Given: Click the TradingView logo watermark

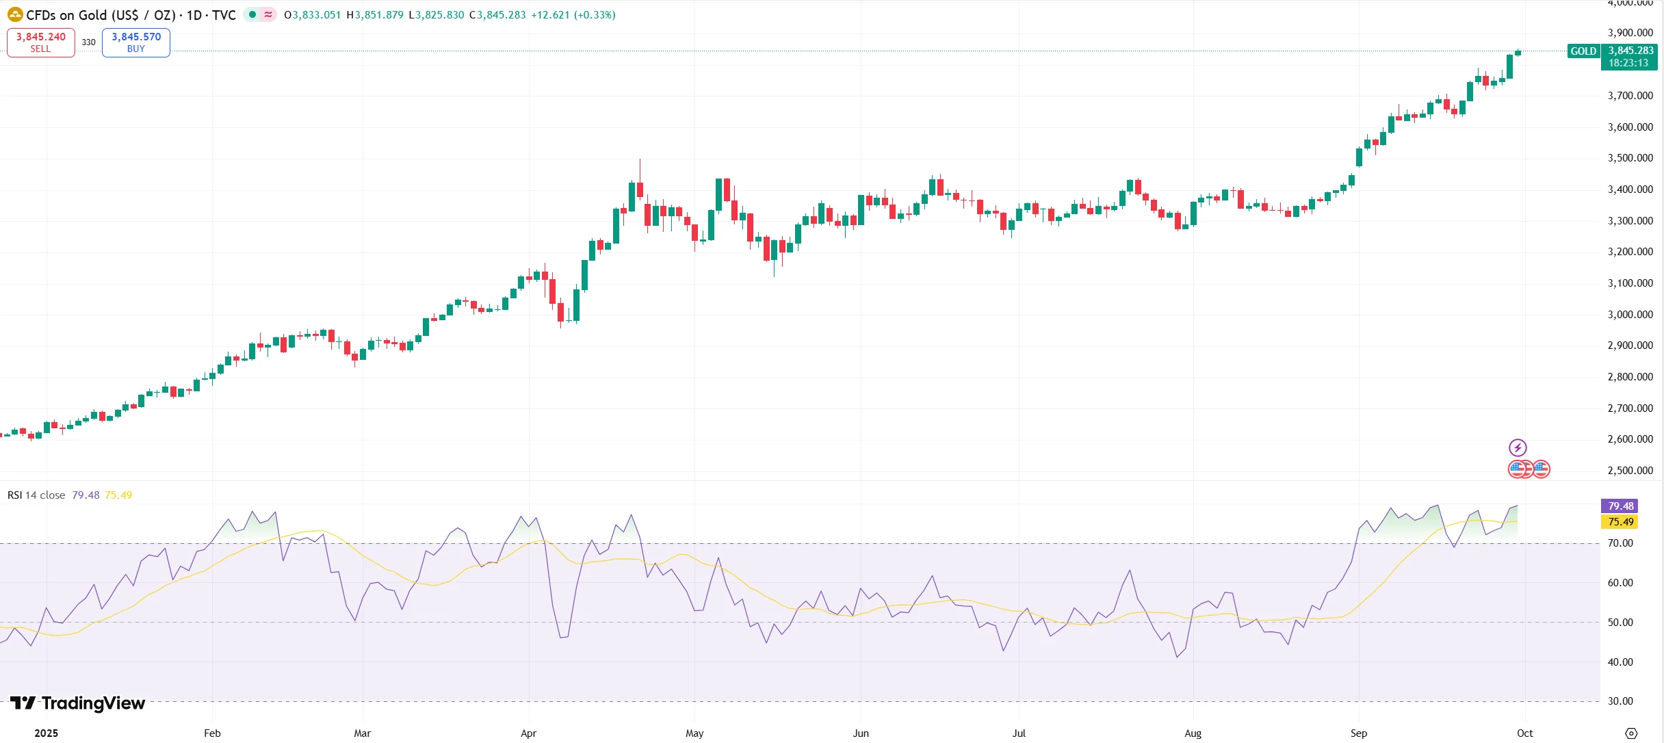Looking at the screenshot, I should tap(78, 703).
